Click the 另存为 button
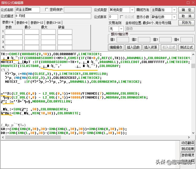Viewport: 196px width, 169px height. [186, 23]
